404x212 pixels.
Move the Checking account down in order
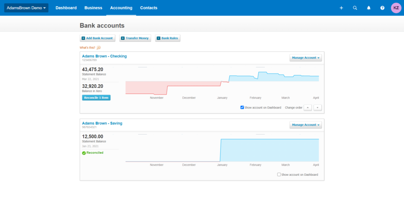[318, 108]
